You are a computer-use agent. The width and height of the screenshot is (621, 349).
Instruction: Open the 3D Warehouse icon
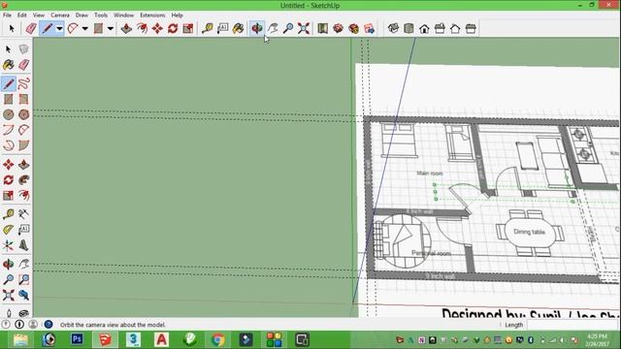point(338,28)
